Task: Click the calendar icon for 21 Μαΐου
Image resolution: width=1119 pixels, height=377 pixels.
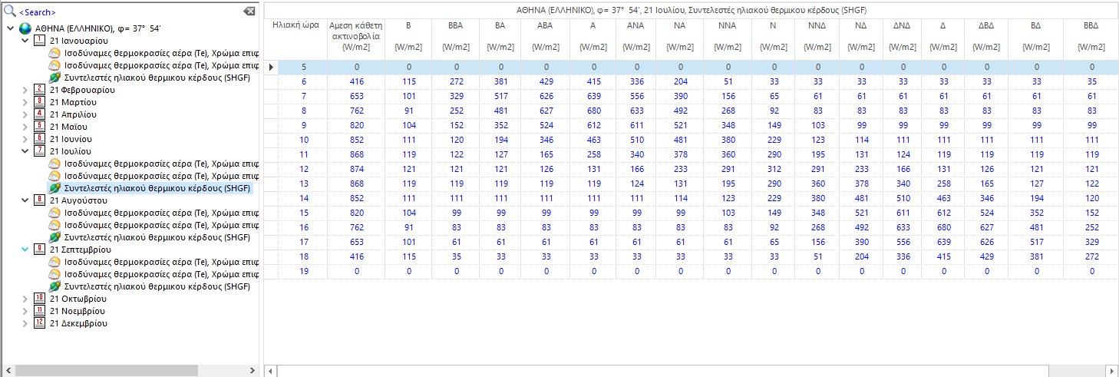Action: 40,127
